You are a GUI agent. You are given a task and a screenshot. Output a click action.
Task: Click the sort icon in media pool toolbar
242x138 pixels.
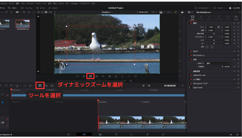tap(29, 12)
